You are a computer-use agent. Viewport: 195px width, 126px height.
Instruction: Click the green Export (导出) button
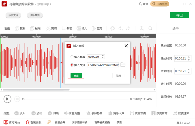pos(179,15)
